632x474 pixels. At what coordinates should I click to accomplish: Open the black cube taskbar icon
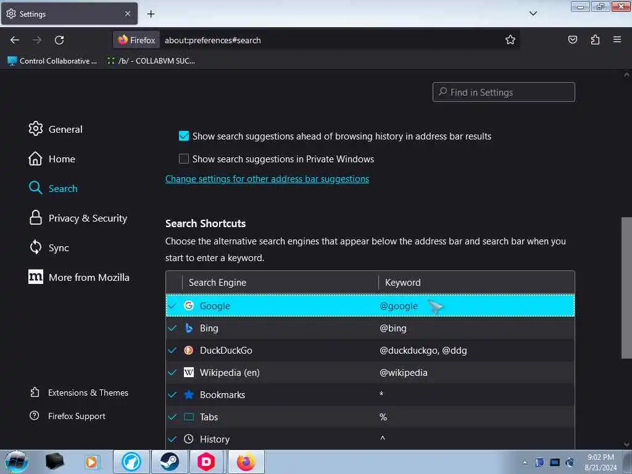click(54, 462)
